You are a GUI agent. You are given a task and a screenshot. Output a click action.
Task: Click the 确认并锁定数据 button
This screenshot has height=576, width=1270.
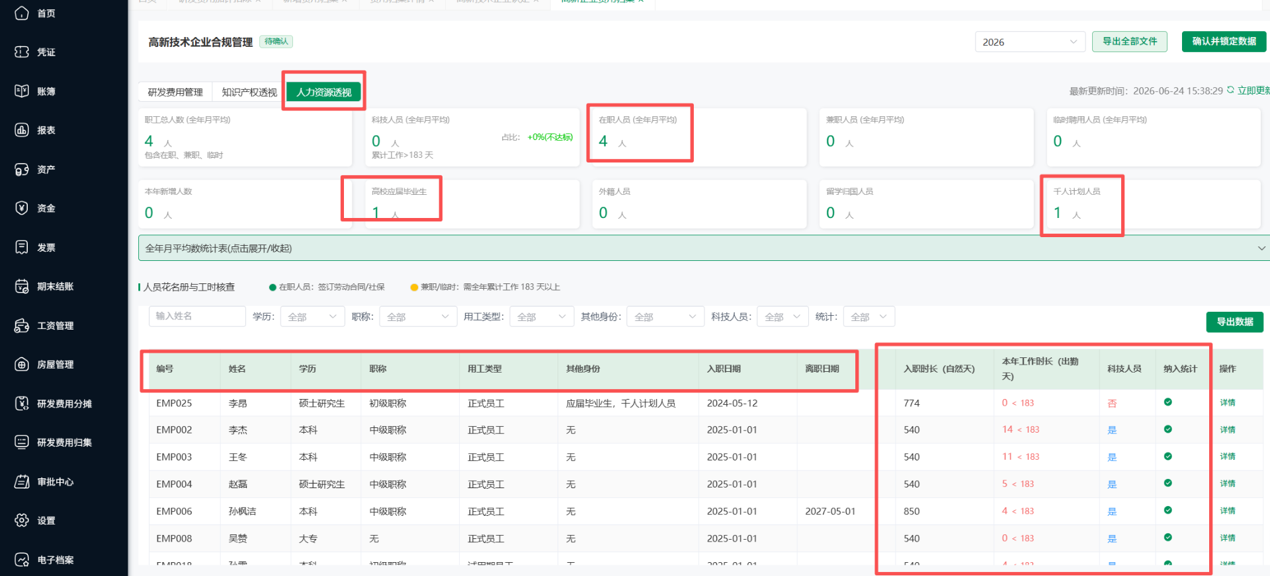1224,42
